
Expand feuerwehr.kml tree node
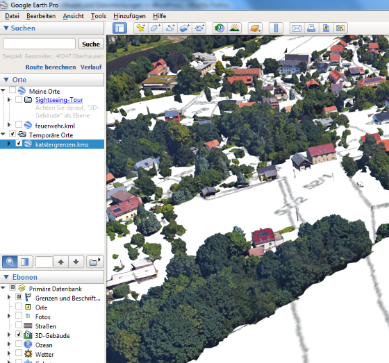[x=9, y=124]
